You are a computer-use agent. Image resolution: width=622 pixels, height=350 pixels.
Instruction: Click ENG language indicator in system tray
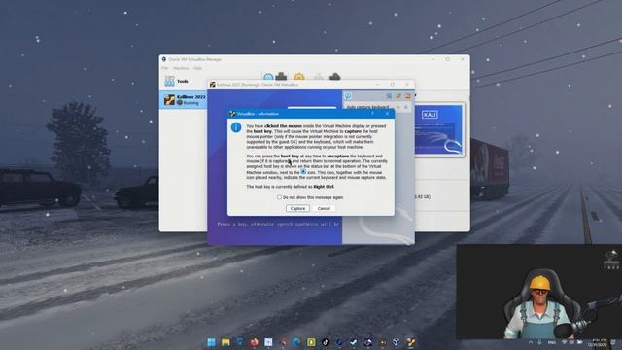[x=551, y=342]
